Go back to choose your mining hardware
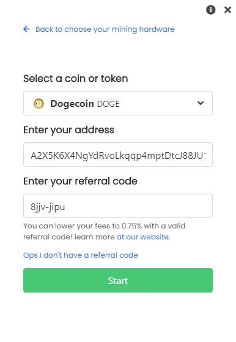The width and height of the screenshot is (236, 342). click(x=105, y=29)
